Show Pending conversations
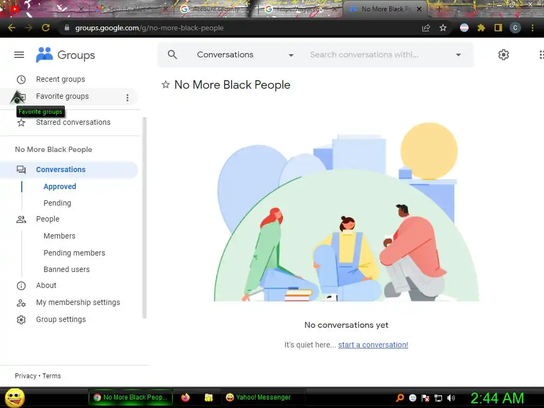This screenshot has height=408, width=544. 57,203
